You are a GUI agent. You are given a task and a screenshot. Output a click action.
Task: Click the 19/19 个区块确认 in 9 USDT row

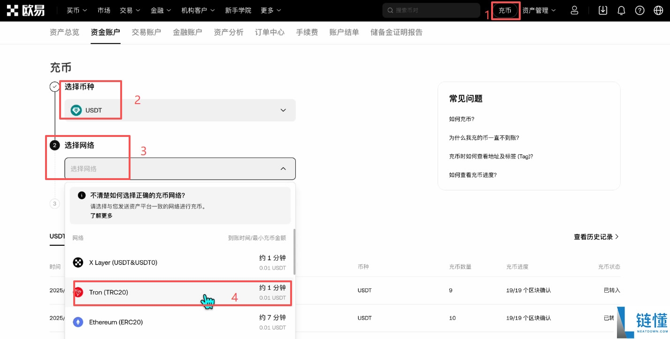click(x=529, y=290)
